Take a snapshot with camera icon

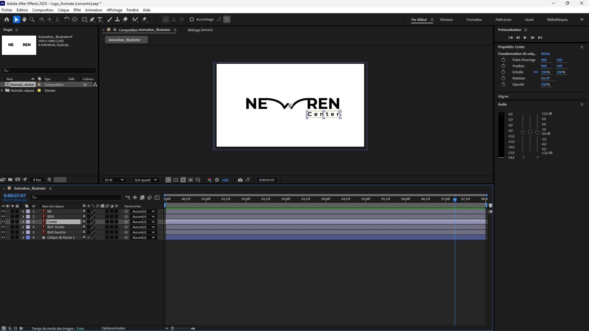(x=240, y=180)
